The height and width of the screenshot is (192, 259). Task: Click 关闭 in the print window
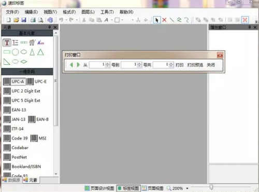coord(211,65)
